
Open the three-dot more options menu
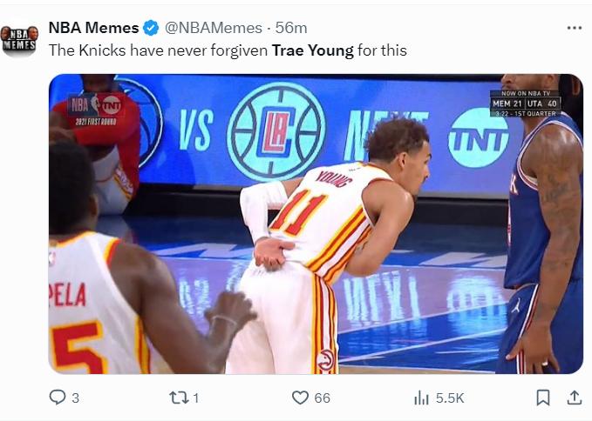click(574, 28)
